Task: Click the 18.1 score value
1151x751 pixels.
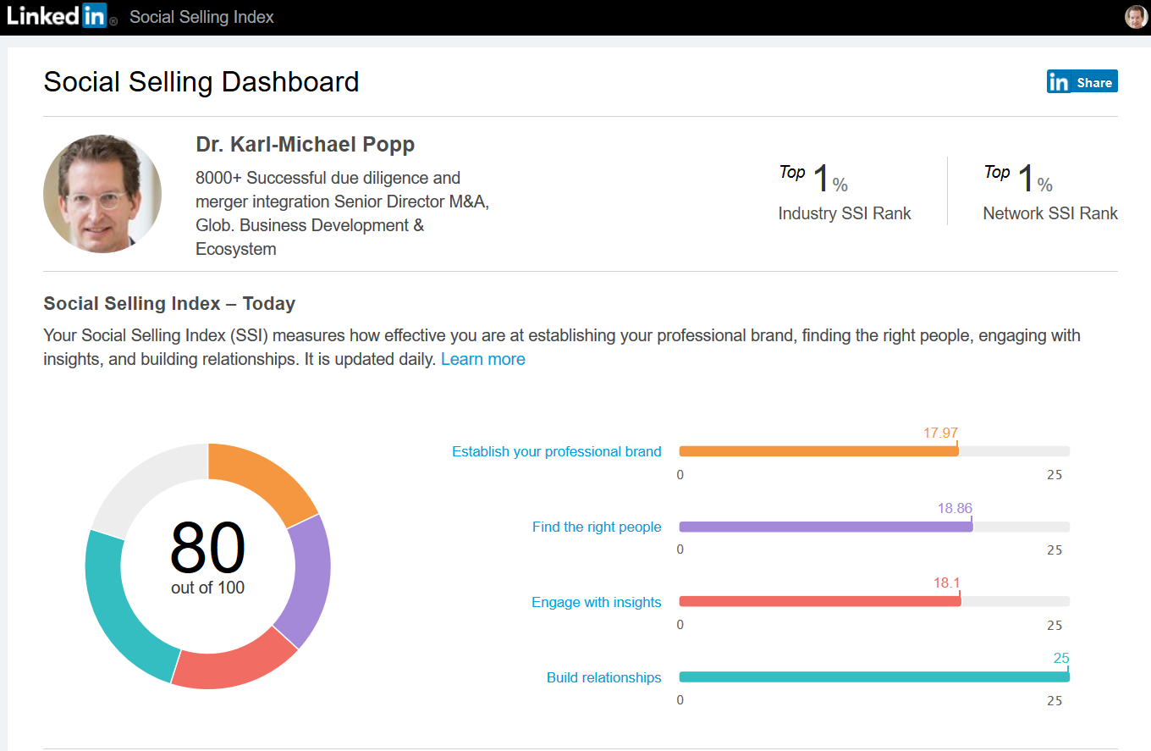Action: (x=947, y=584)
